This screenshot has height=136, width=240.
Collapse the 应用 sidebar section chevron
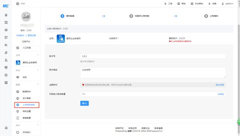coord(37,55)
